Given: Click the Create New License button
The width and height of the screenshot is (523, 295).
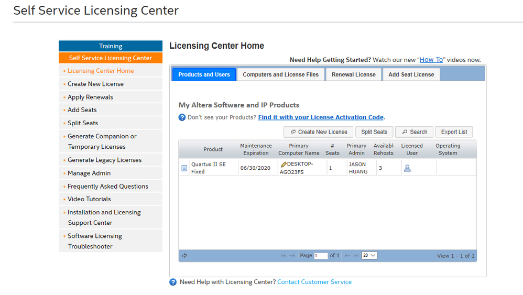Looking at the screenshot, I should click(319, 132).
